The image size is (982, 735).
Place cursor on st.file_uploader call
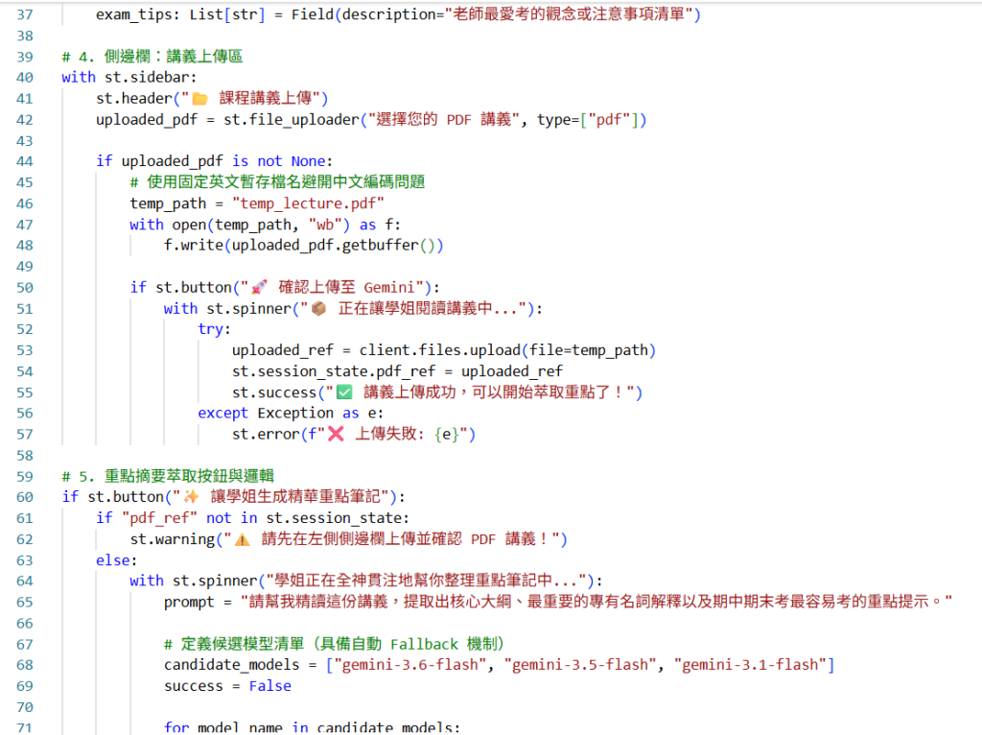(292, 120)
